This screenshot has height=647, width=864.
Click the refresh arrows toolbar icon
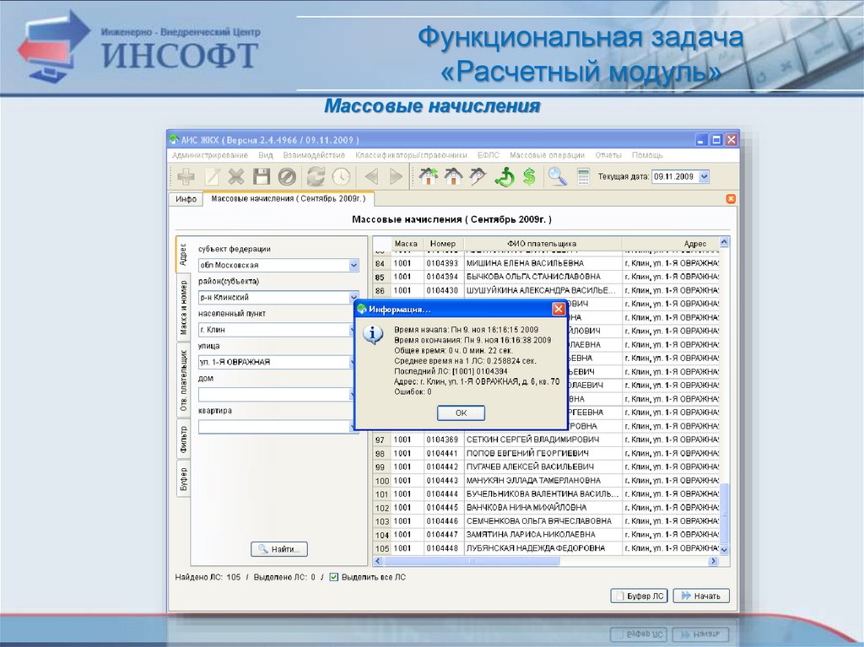316,176
